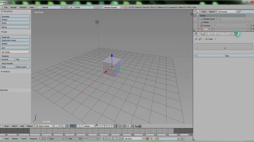The width and height of the screenshot is (254, 142).
Task: Click the Scale button
Action: pyautogui.click(x=15, y=23)
